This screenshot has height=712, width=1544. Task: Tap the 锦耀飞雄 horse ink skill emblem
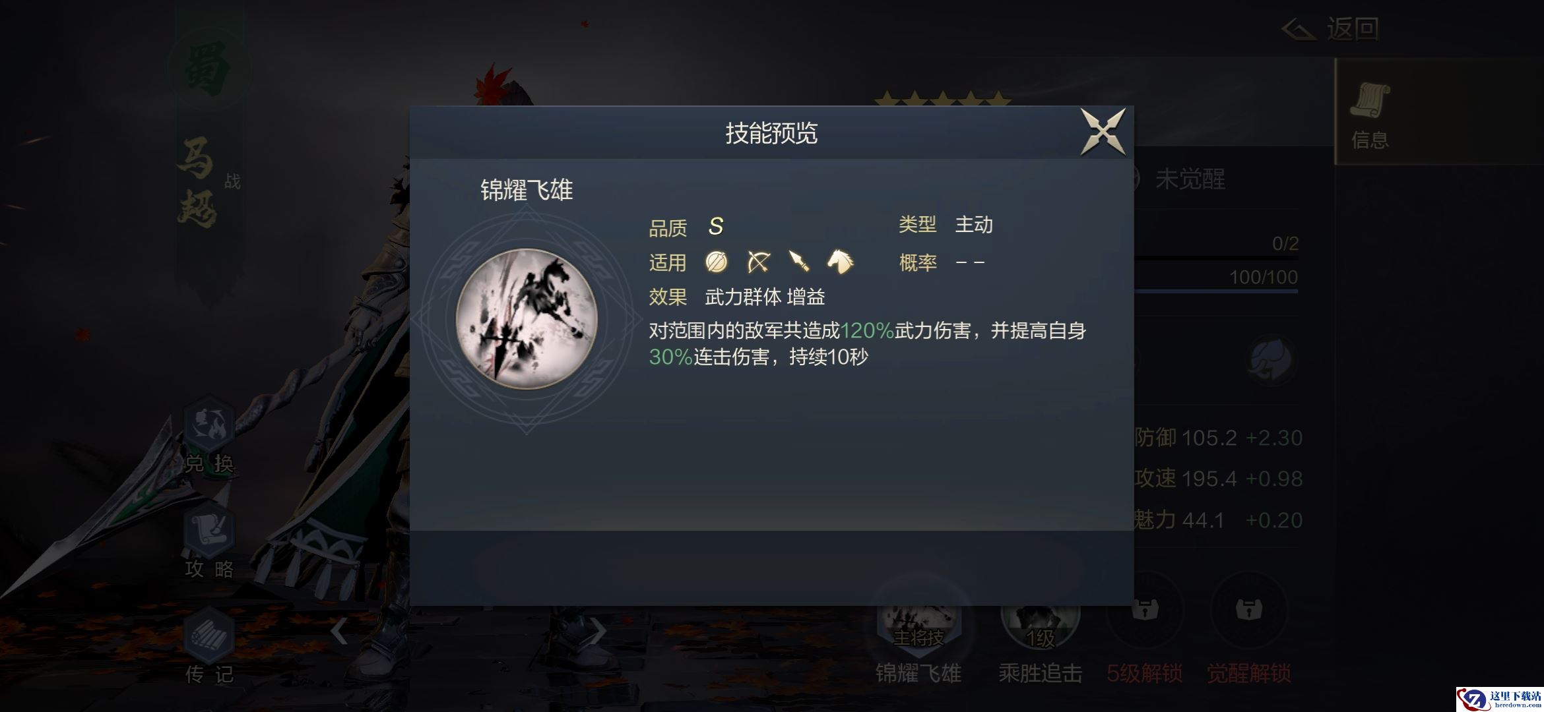pyautogui.click(x=527, y=318)
